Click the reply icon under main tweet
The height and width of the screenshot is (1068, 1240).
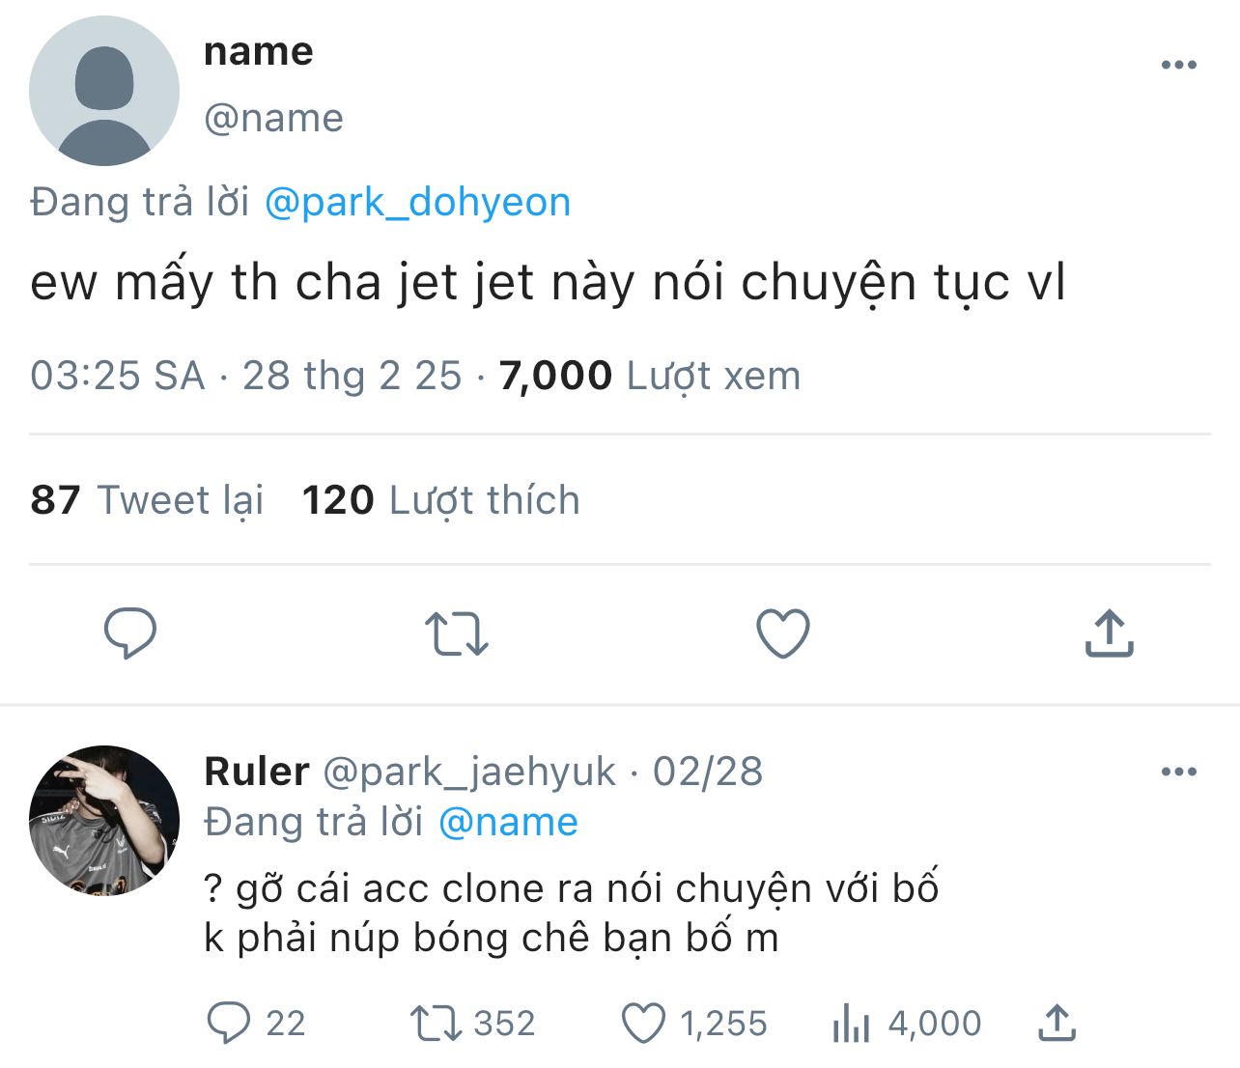point(129,633)
